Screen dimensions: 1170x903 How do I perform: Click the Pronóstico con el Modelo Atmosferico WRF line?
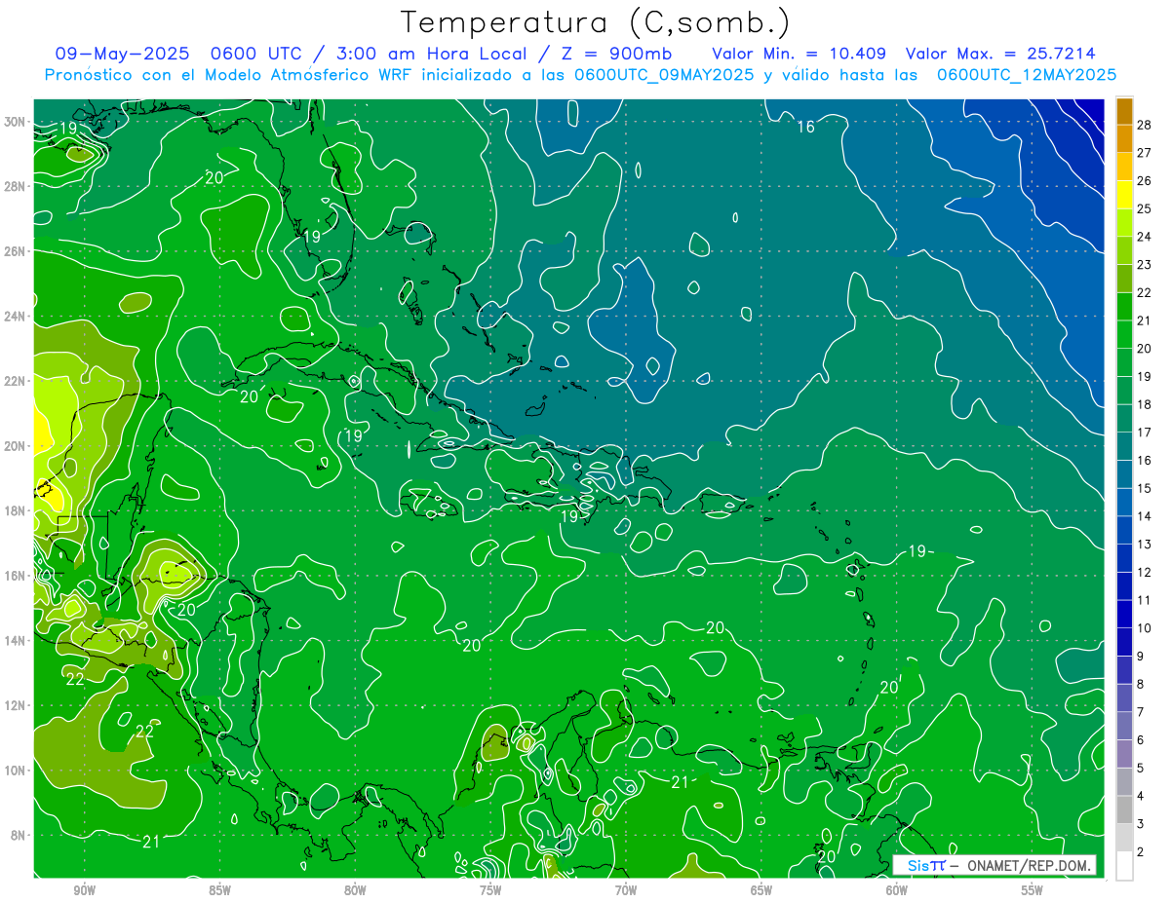[x=230, y=75]
